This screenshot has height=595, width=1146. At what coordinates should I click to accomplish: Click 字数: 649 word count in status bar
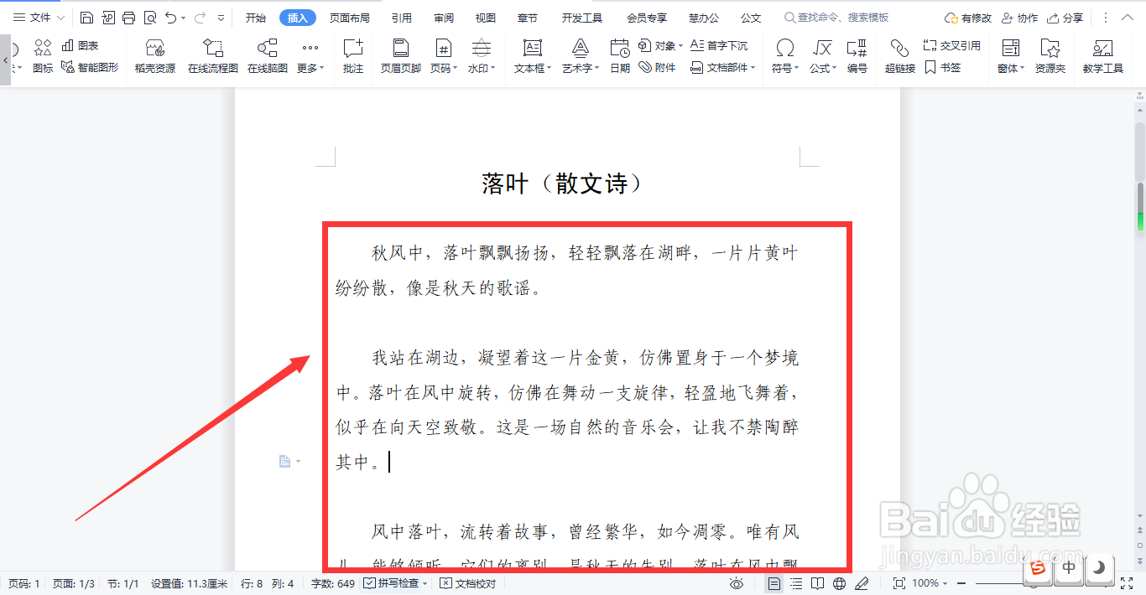333,583
